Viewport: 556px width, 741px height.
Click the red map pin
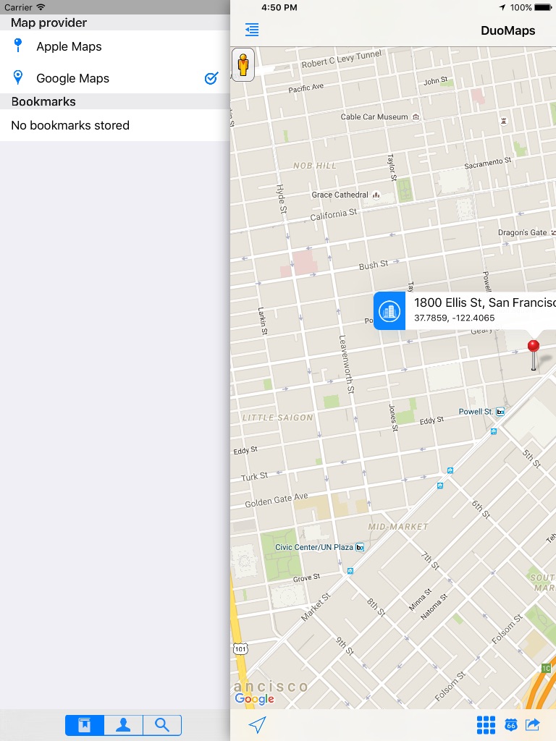click(534, 355)
